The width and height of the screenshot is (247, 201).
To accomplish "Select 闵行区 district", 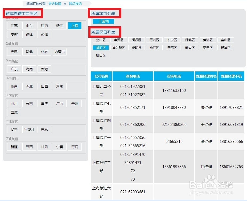I will point(137,40).
